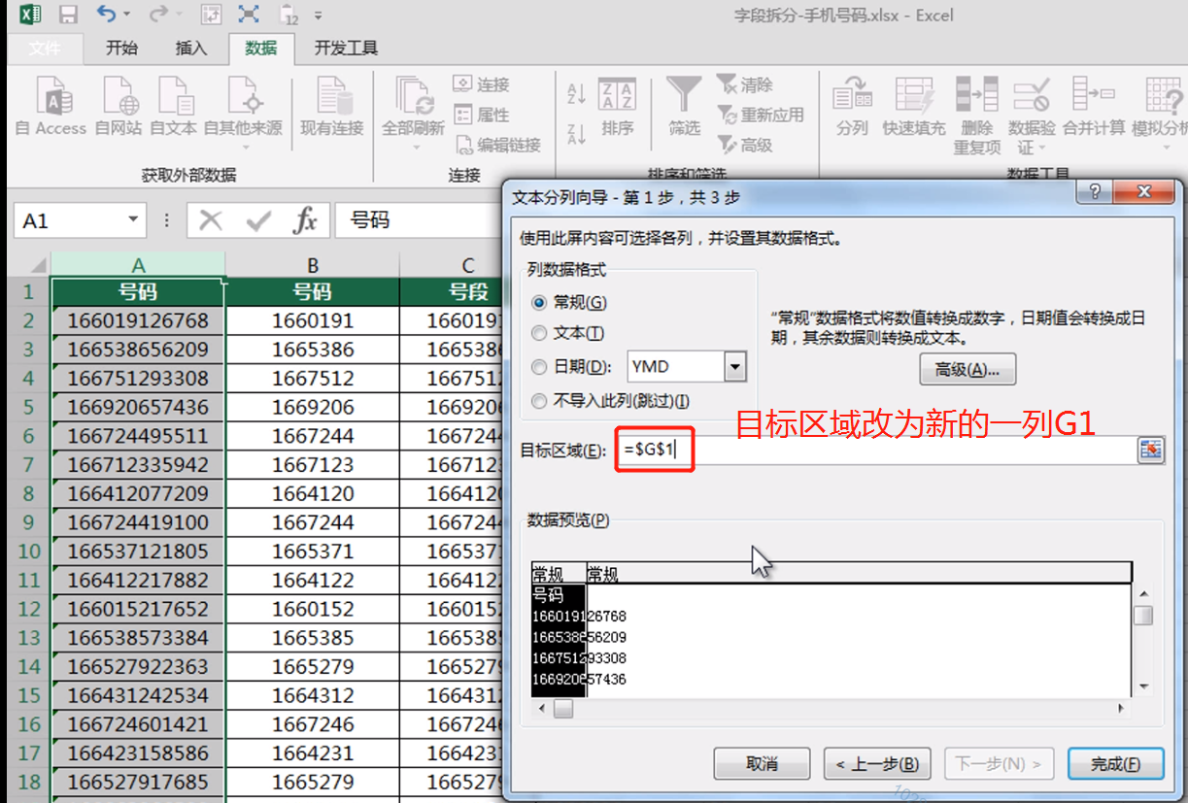Click the formula bar cancel X icon
Image resolution: width=1188 pixels, height=803 pixels.
coord(210,221)
